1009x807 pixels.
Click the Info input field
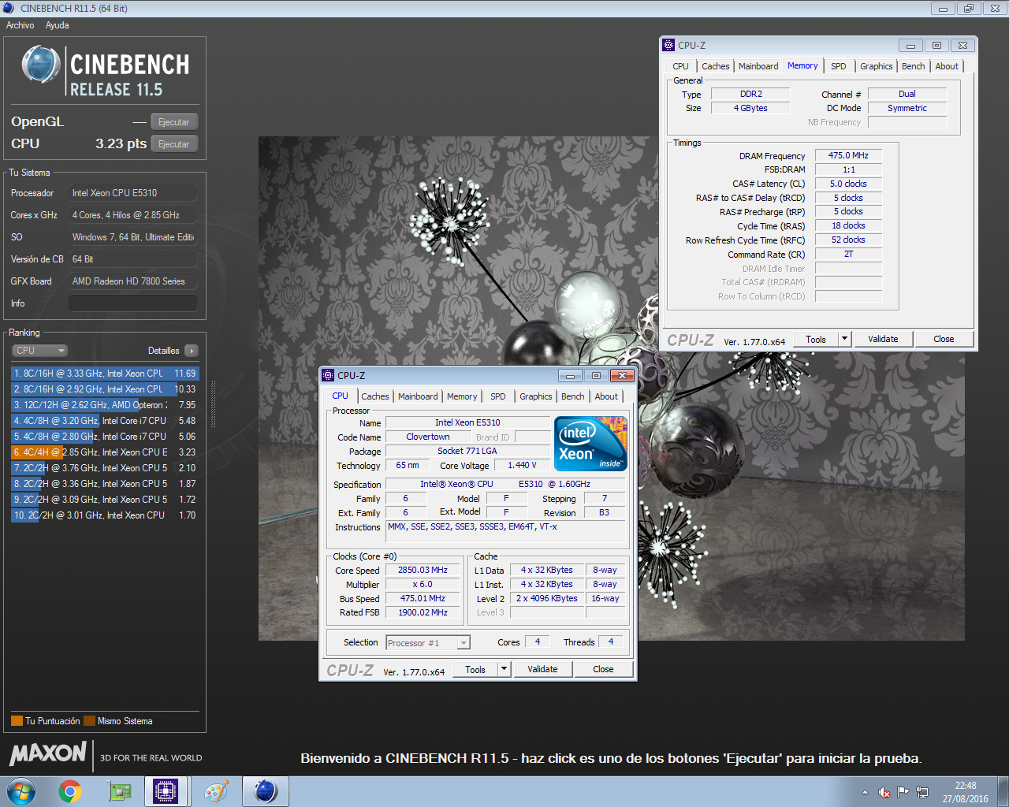coord(133,303)
